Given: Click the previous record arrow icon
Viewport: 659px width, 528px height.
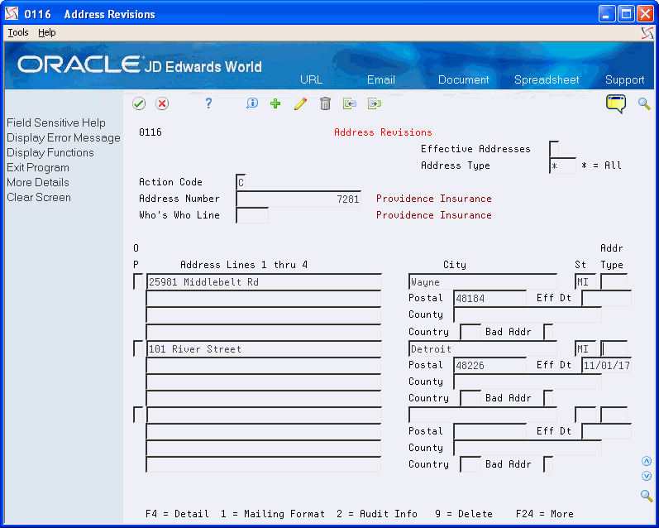Looking at the screenshot, I should (350, 103).
